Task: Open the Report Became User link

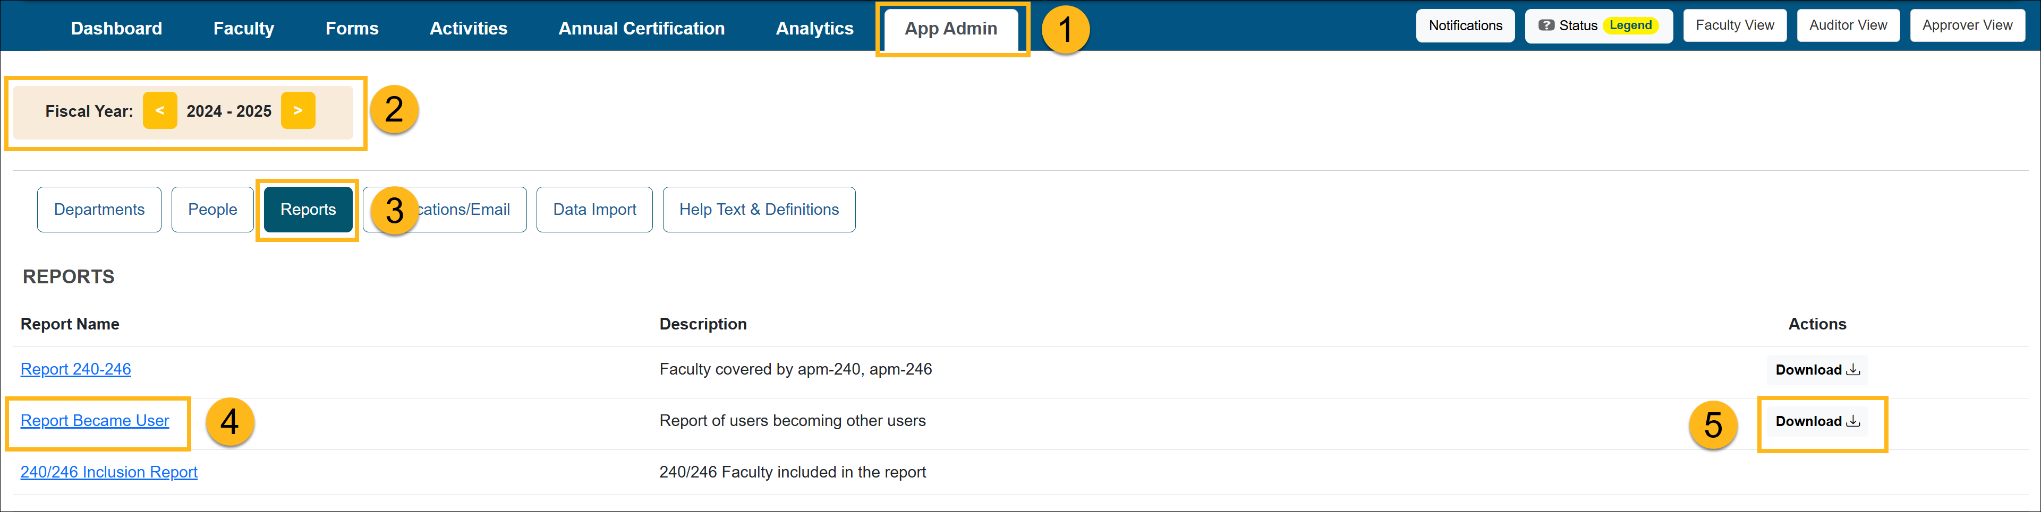Action: pyautogui.click(x=94, y=420)
